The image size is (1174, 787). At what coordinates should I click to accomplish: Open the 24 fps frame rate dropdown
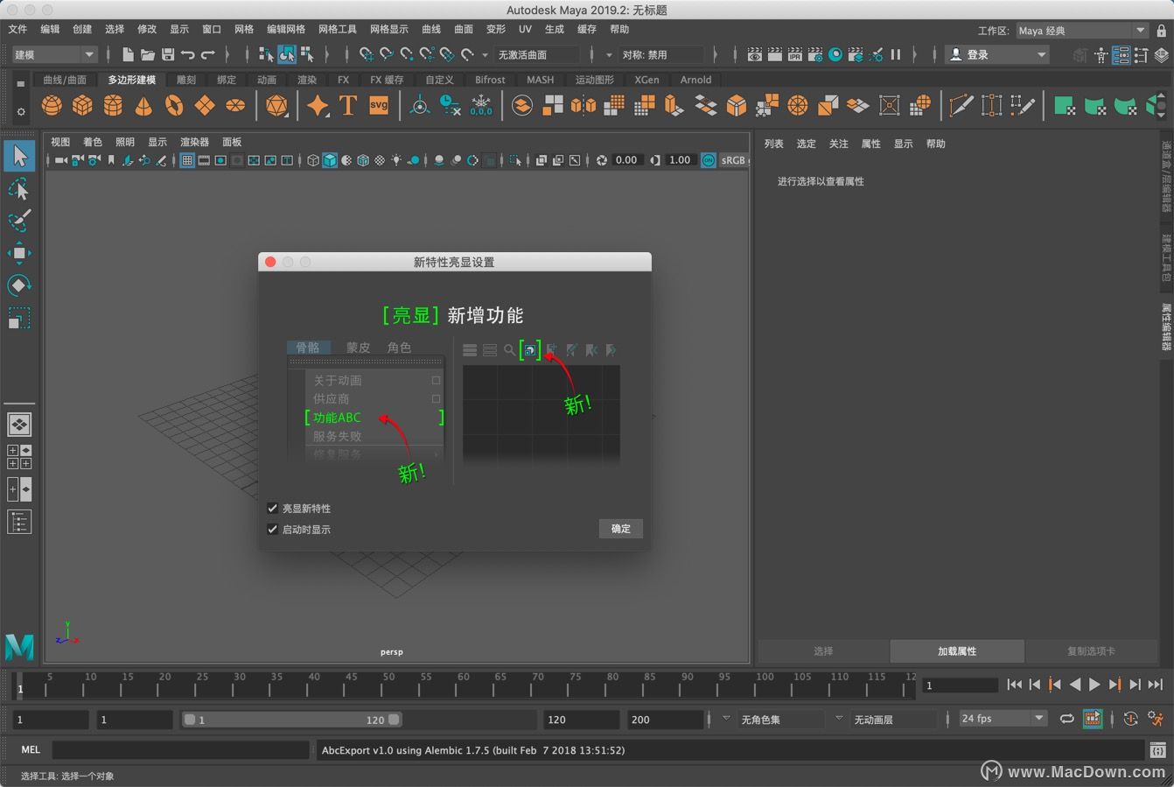(x=1003, y=719)
